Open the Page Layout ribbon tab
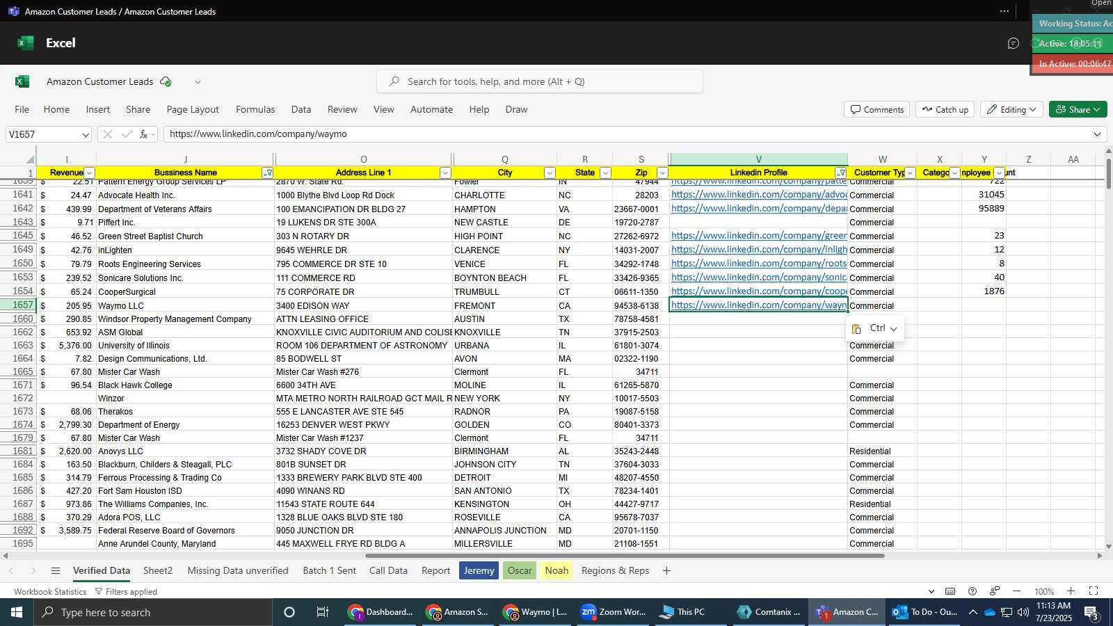1113x626 pixels. 193,109
